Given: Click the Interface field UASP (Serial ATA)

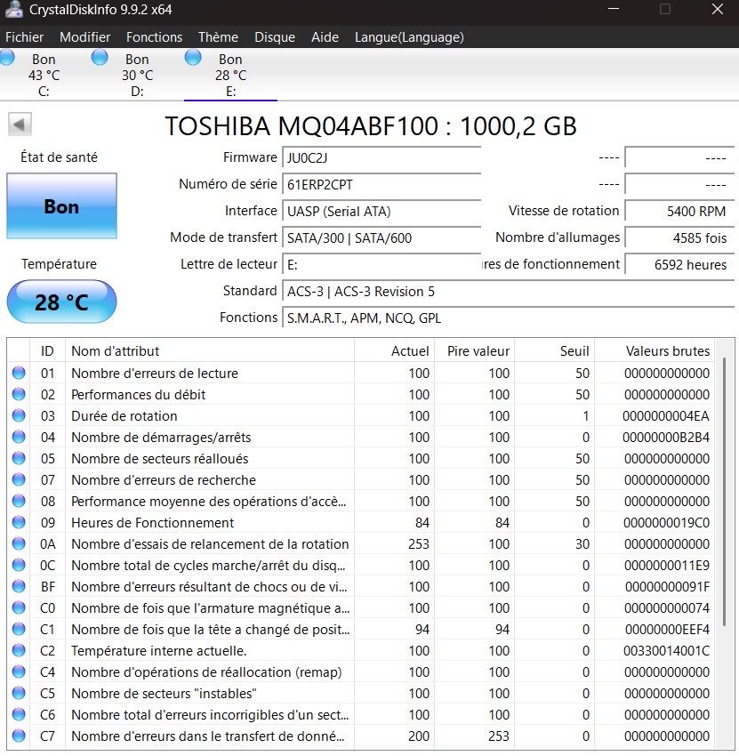Looking at the screenshot, I should tap(382, 211).
